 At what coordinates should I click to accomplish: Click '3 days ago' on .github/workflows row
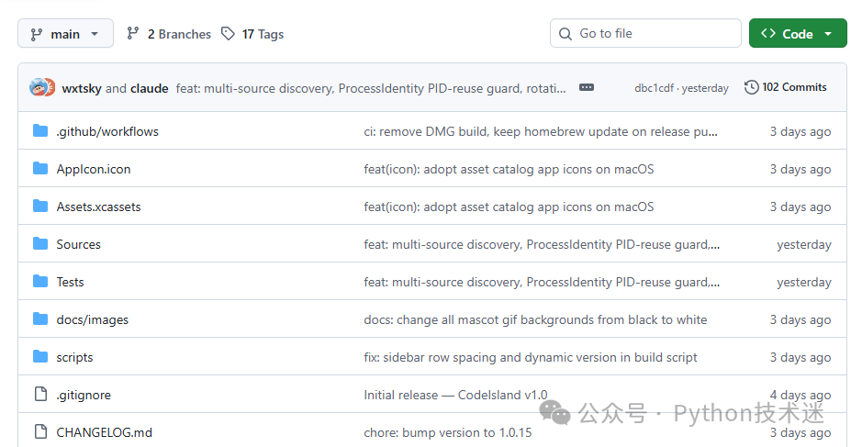point(800,132)
